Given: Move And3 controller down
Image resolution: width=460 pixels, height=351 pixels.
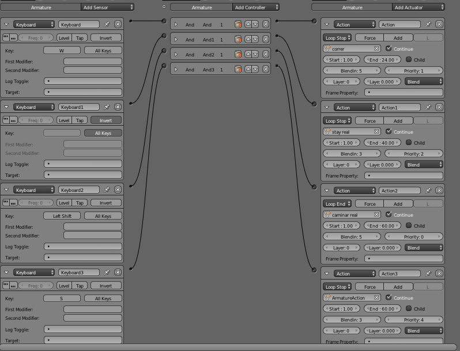Looking at the screenshot, I should (255, 69).
